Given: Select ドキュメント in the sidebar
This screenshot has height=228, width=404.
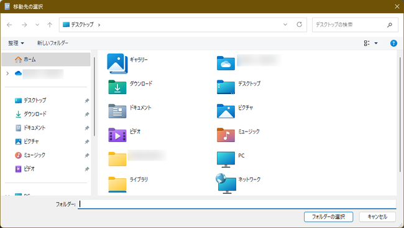Looking at the screenshot, I should (x=30, y=128).
